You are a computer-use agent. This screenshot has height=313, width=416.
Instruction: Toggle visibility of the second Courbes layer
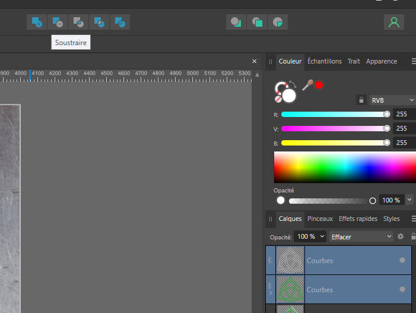(x=402, y=289)
